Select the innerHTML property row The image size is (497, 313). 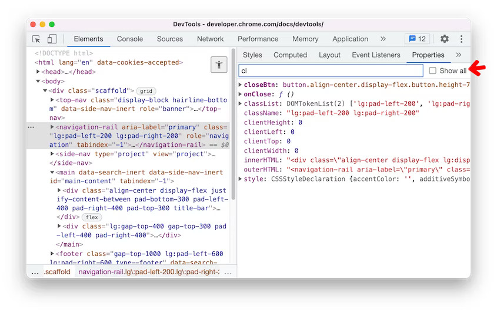pos(353,160)
